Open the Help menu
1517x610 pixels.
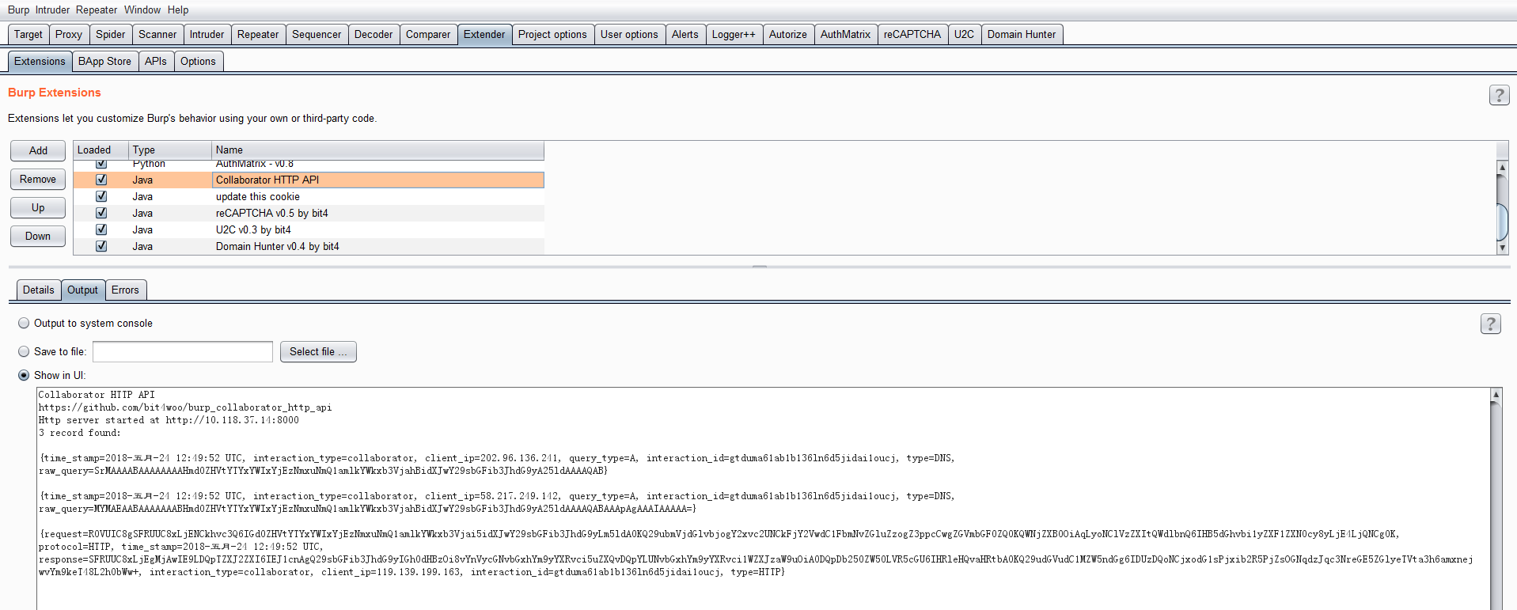click(x=178, y=9)
